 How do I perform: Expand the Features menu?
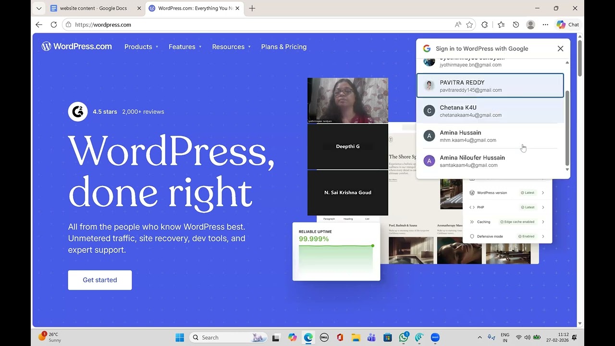coord(185,47)
